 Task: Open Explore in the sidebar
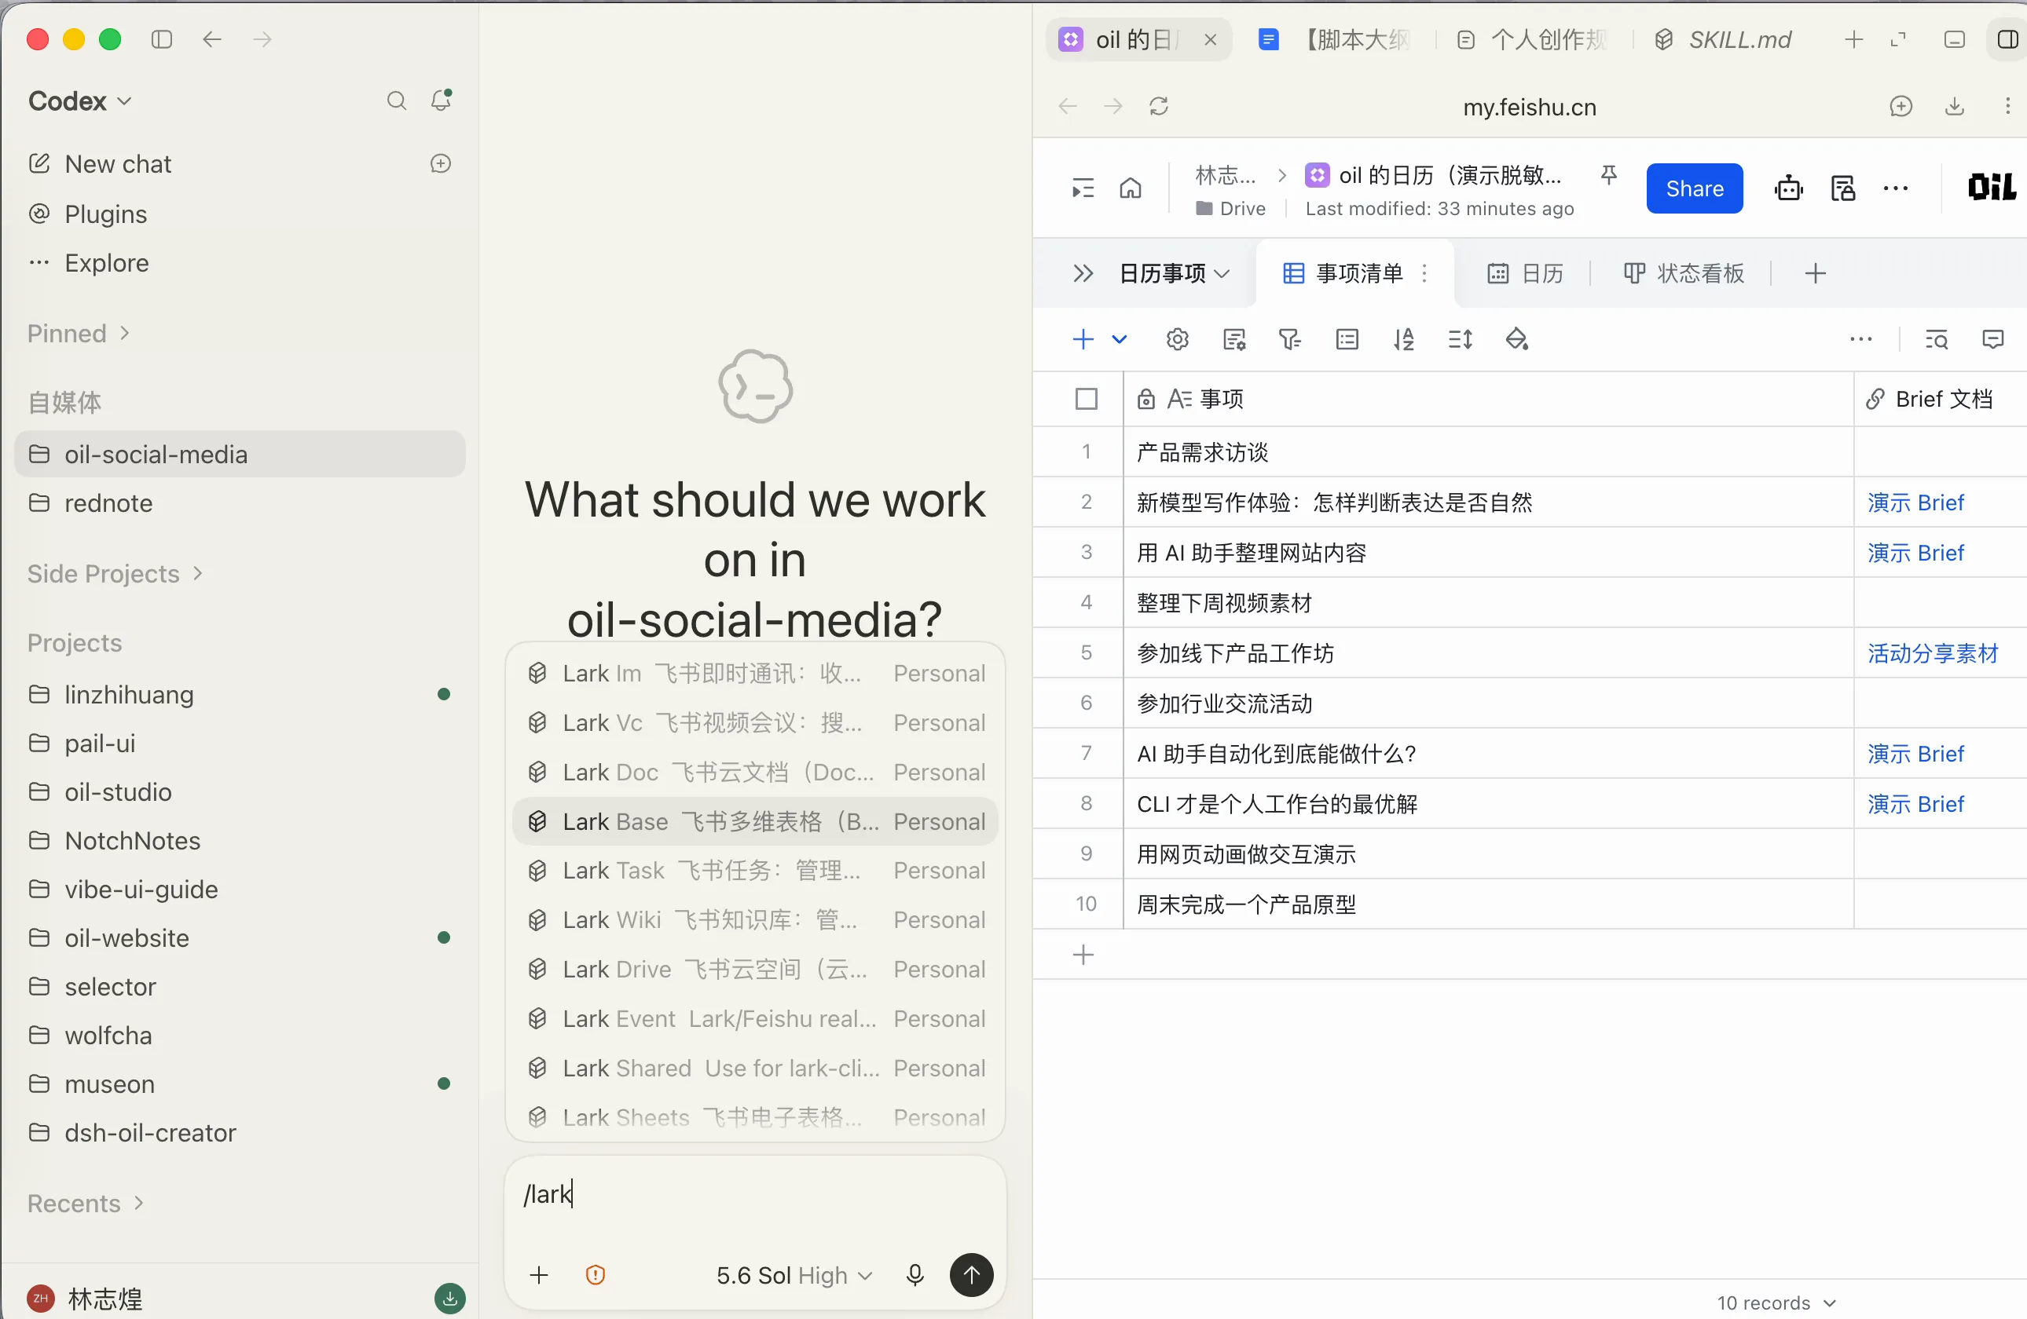pyautogui.click(x=105, y=263)
